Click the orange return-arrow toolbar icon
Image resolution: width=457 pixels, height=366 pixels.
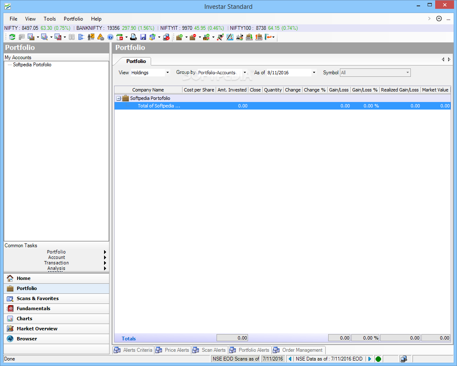point(268,37)
